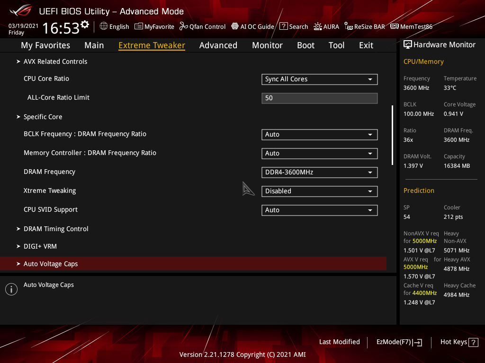Click the CPU SVID Support label
Image resolution: width=485 pixels, height=363 pixels.
point(50,209)
